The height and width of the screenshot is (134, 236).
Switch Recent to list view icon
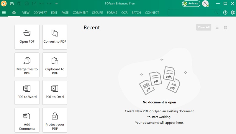tap(217, 27)
